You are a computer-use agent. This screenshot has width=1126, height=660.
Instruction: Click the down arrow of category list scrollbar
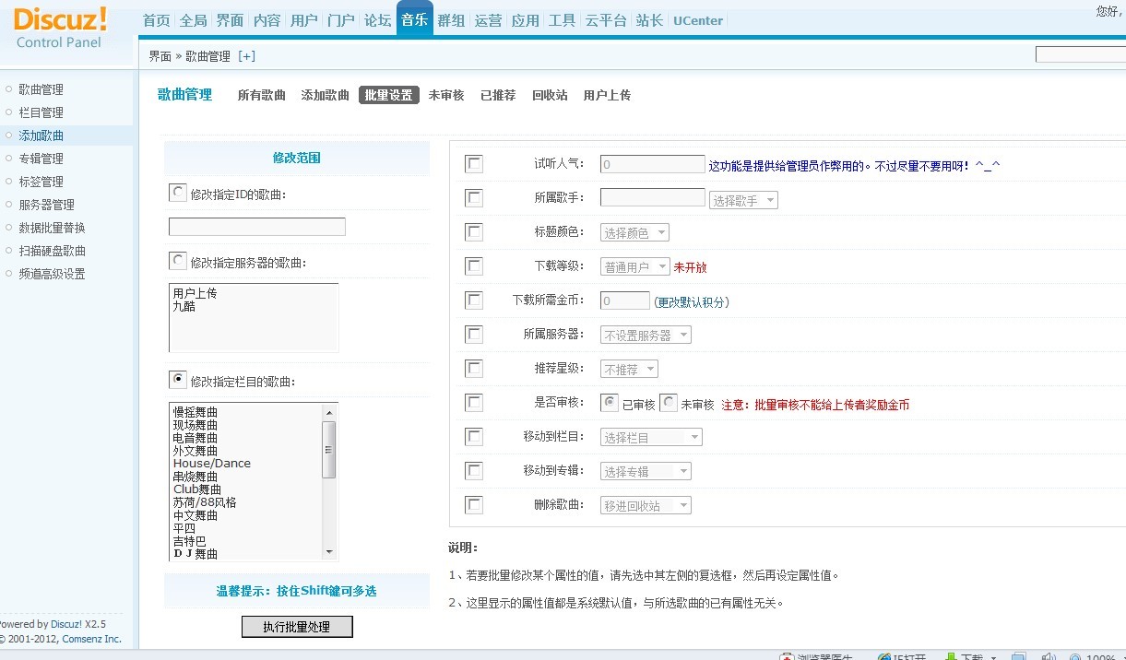pyautogui.click(x=329, y=551)
